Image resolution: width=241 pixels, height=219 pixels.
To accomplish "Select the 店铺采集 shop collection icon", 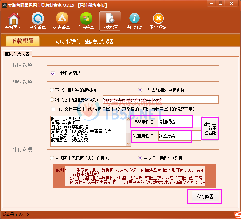I will tap(86, 21).
